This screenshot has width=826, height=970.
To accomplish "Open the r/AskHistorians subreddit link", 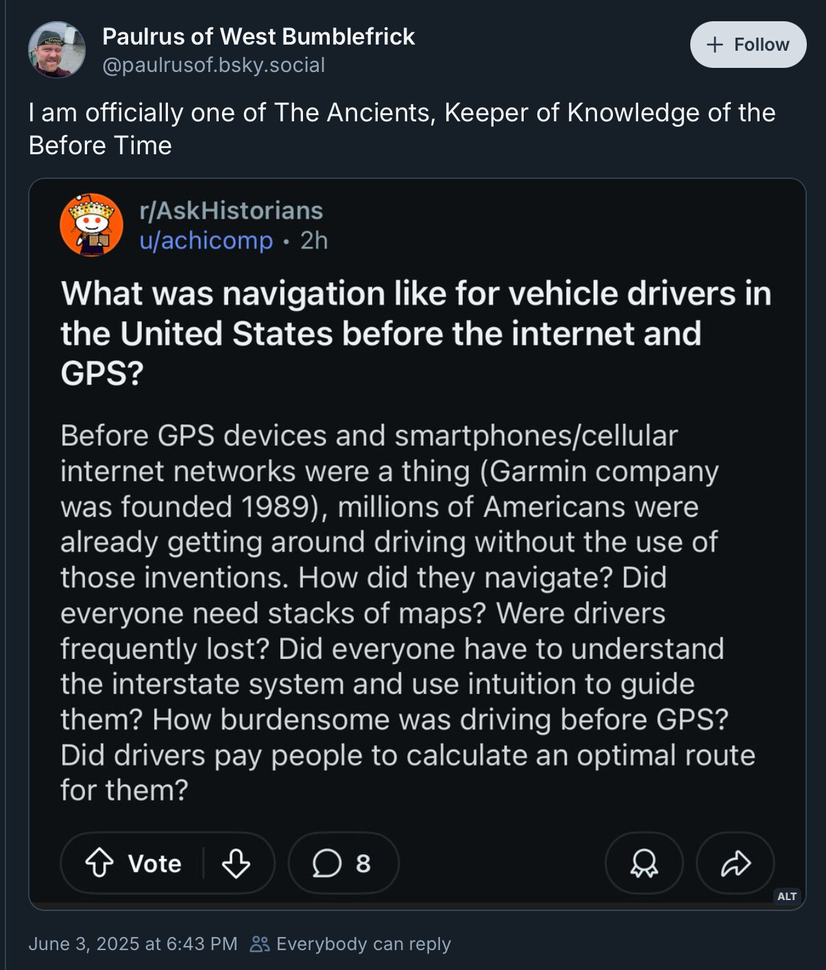I will tap(231, 210).
